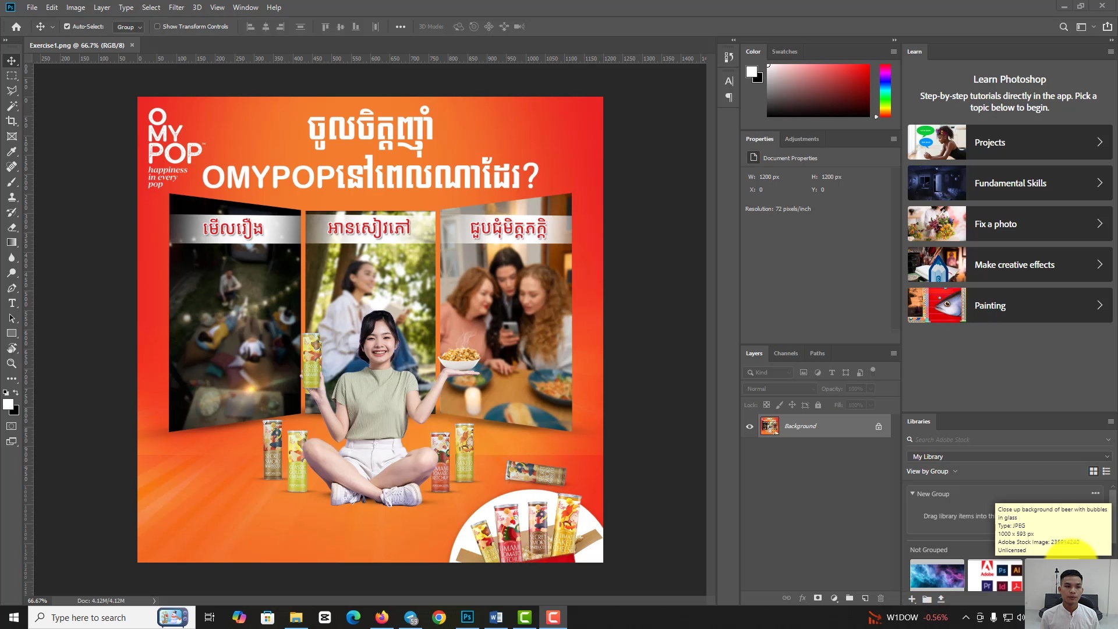Select the Crop tool
The image size is (1118, 629).
point(12,121)
